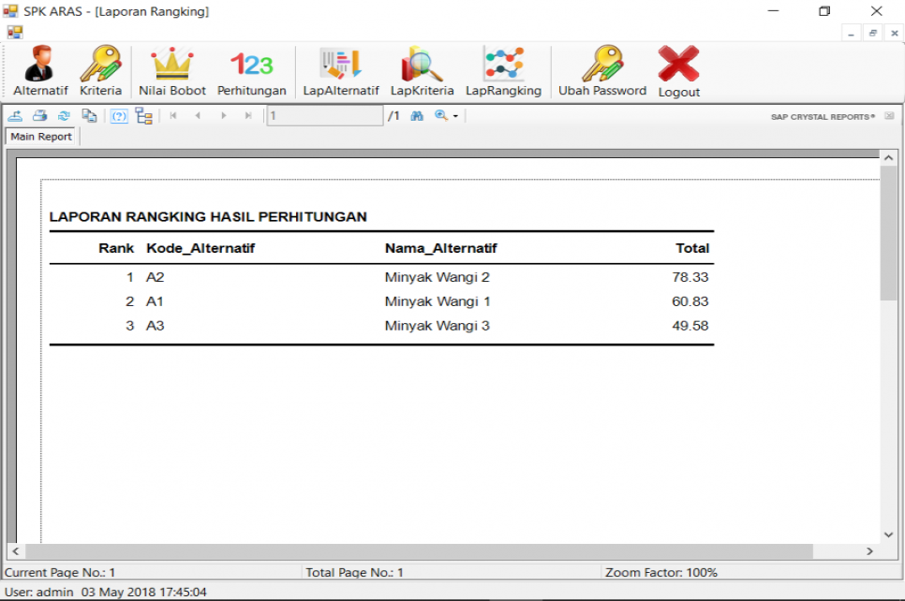
Task: Select the Main Report tab
Action: tap(41, 137)
